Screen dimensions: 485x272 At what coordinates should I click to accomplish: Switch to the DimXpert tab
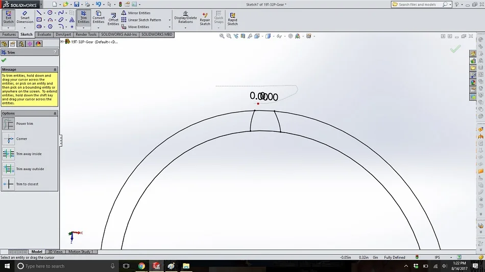(x=63, y=34)
